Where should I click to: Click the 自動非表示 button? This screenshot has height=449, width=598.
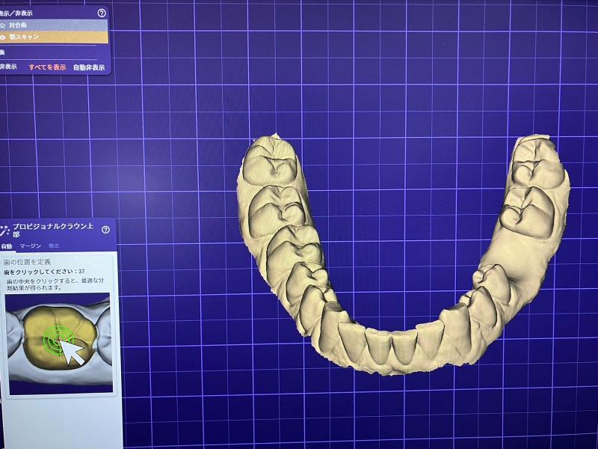click(88, 67)
